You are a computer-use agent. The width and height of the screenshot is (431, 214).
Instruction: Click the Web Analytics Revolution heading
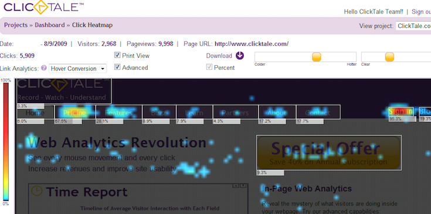pyautogui.click(x=117, y=142)
